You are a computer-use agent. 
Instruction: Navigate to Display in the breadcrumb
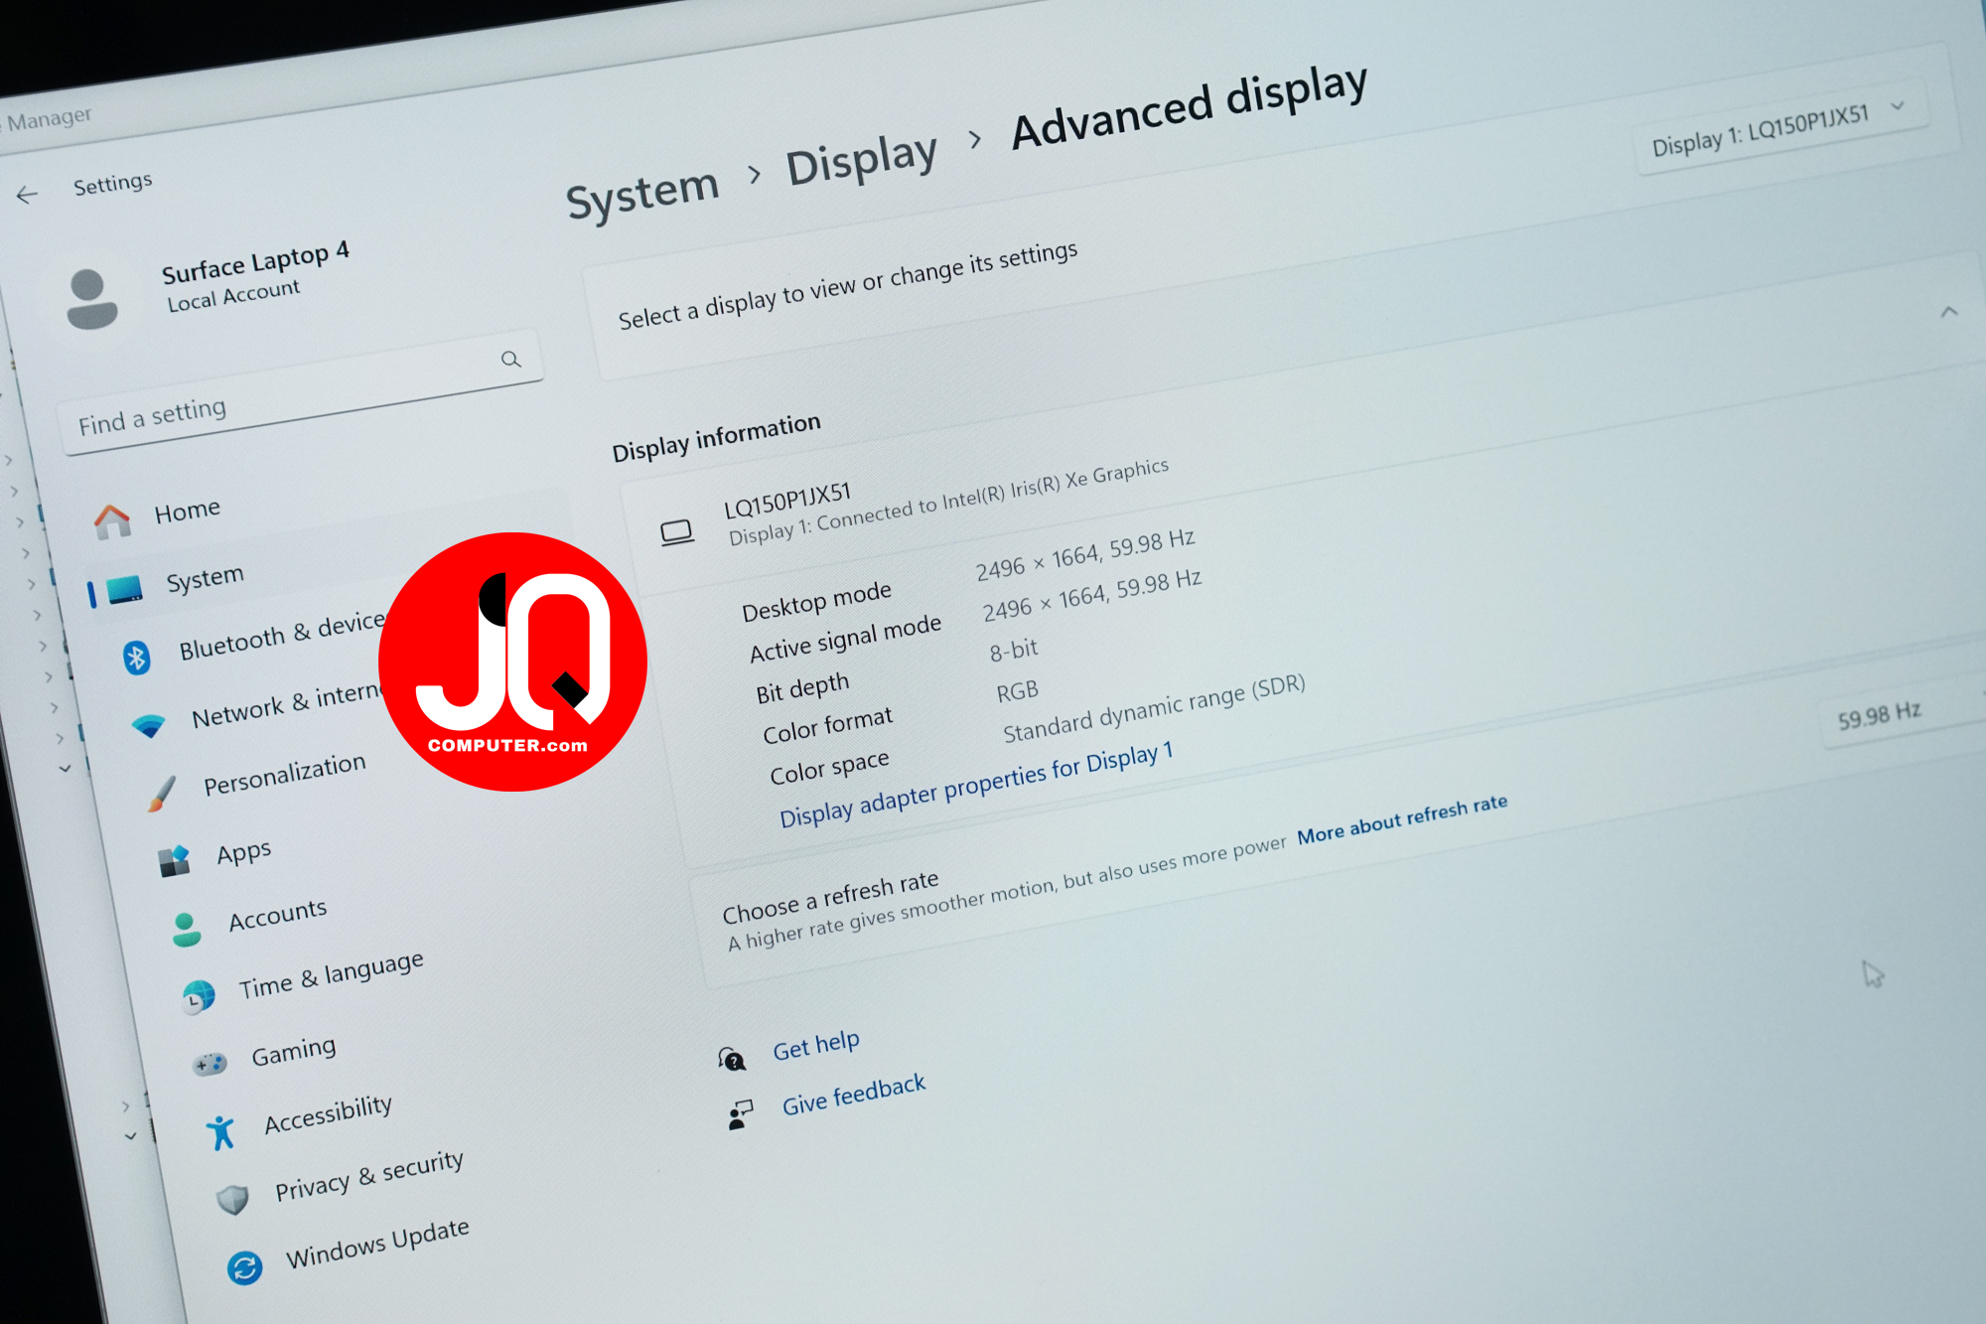pyautogui.click(x=862, y=161)
